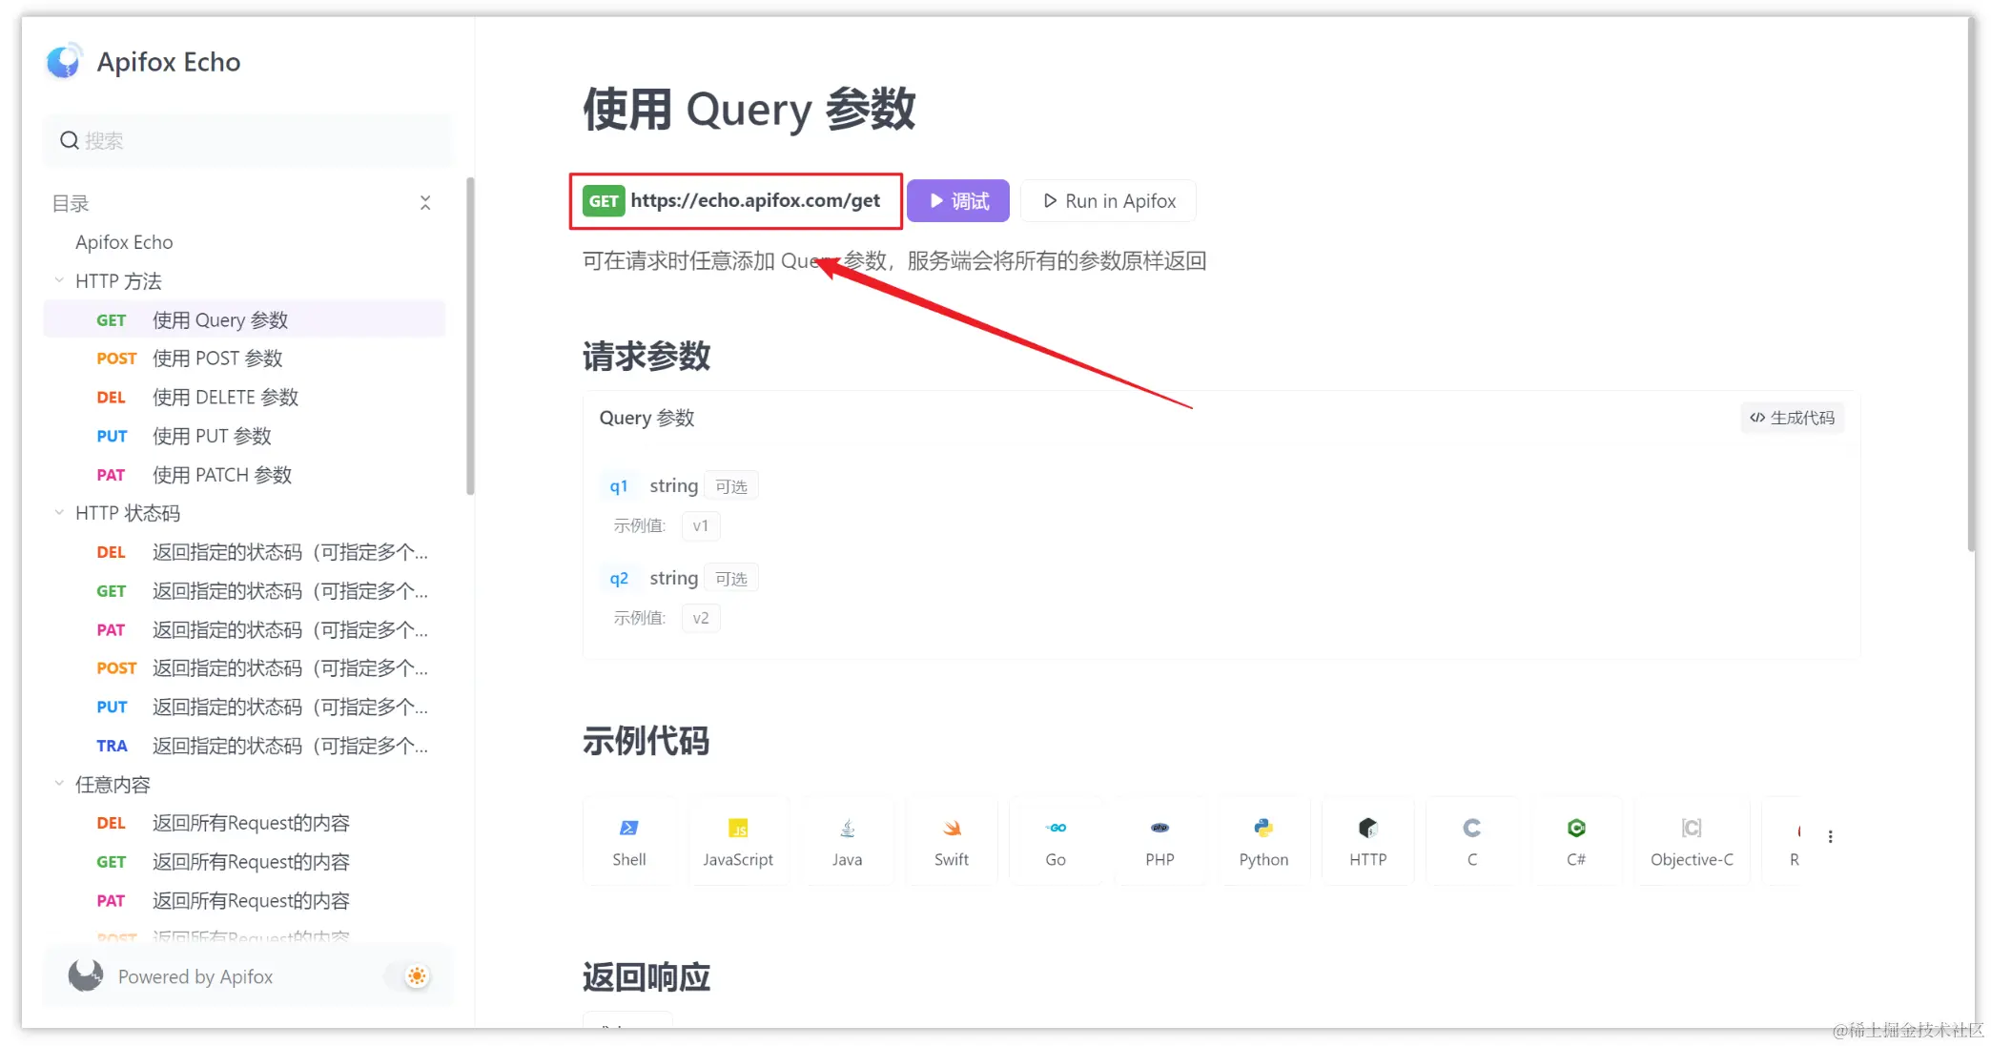Click the 搜索 search input field
The width and height of the screenshot is (1991, 1046).
tap(248, 140)
